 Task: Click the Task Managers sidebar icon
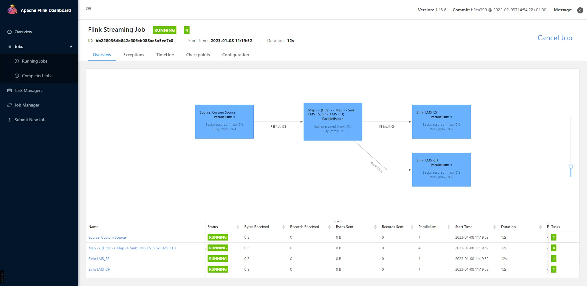click(9, 90)
